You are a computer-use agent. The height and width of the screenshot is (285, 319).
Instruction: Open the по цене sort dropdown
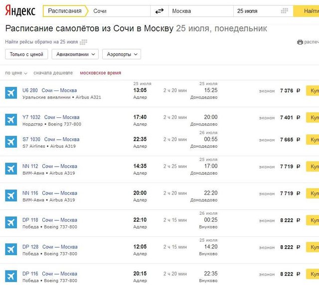click(16, 73)
